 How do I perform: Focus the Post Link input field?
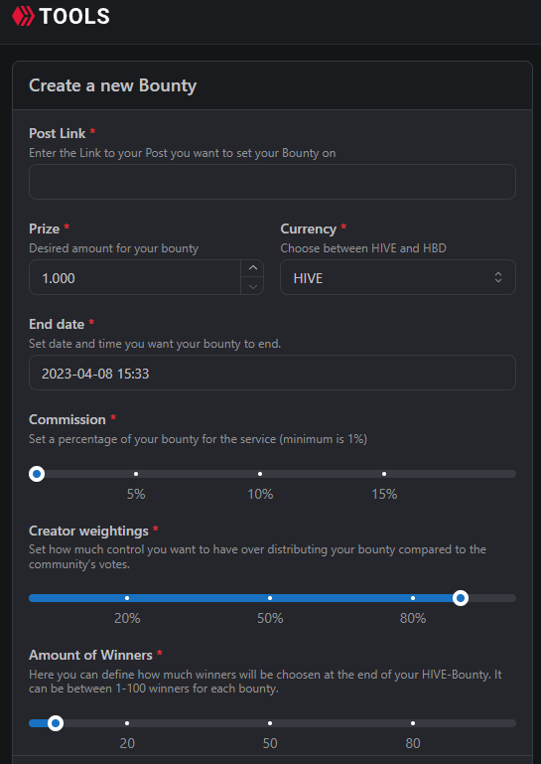[x=272, y=182]
